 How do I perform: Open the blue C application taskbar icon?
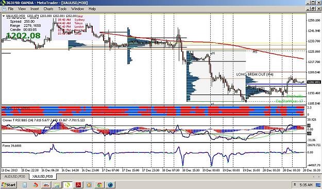coord(110,185)
